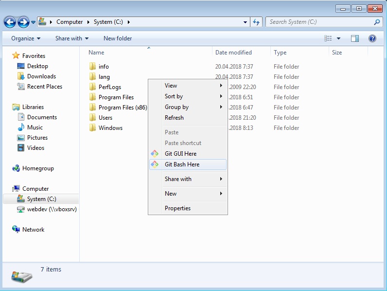Sort by Date modified column header

[x=233, y=53]
